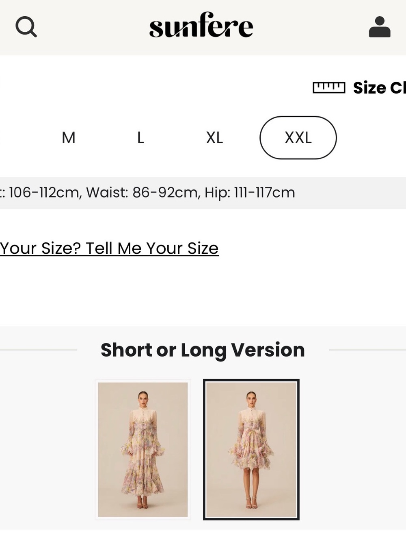
Task: Select size M
Action: [69, 138]
